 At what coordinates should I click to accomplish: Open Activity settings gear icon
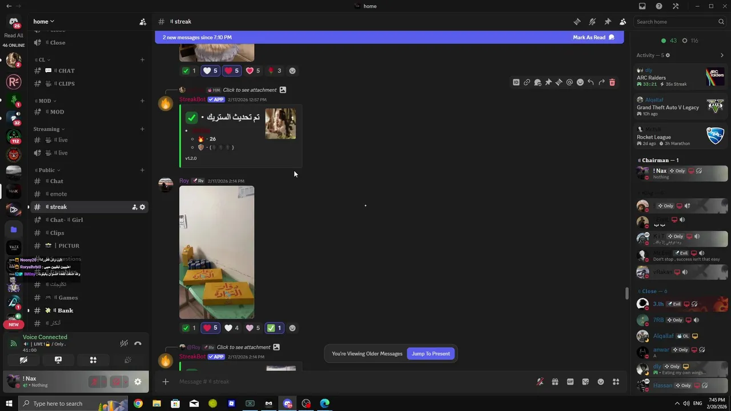(x=668, y=55)
